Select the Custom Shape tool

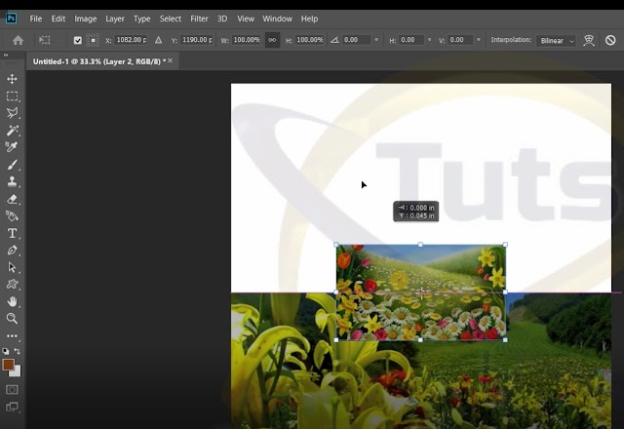point(12,284)
